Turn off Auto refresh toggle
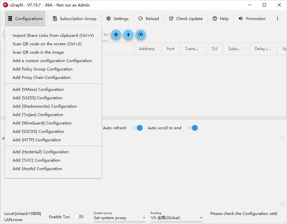 click(x=138, y=128)
